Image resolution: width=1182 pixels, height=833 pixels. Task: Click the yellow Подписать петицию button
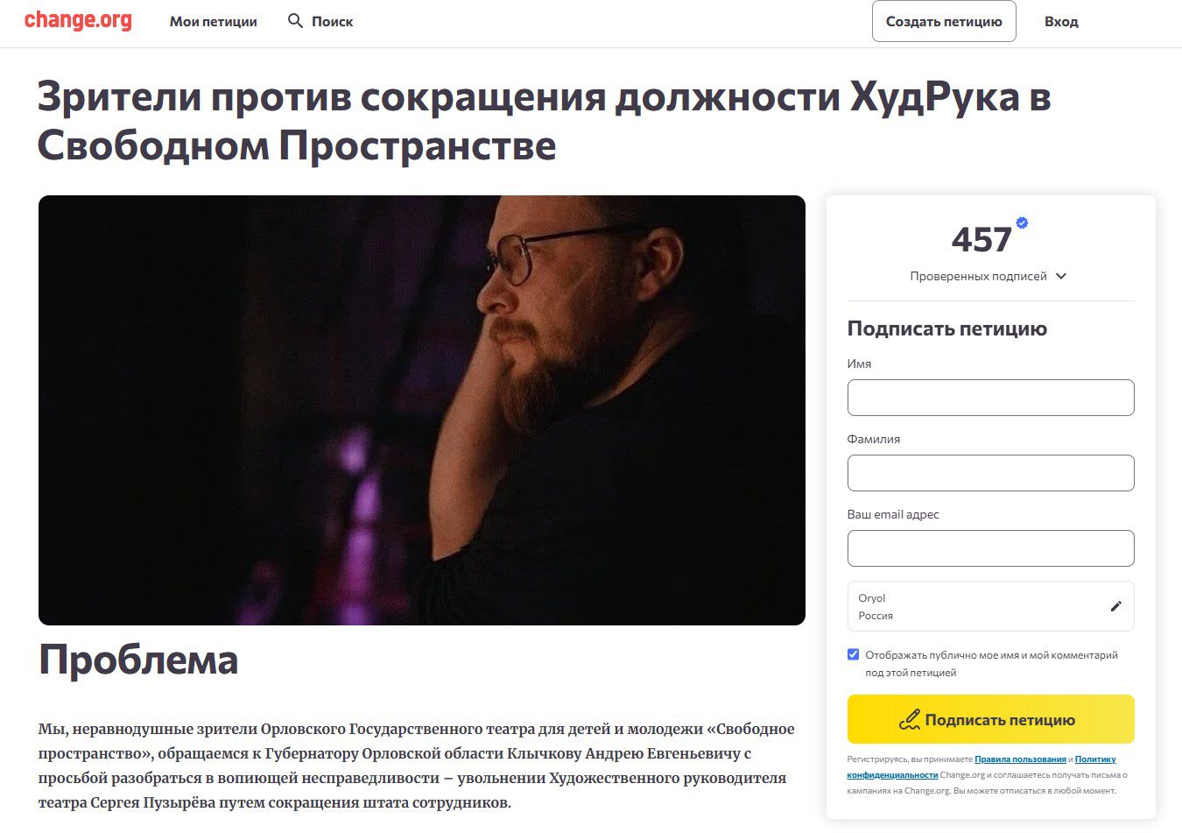(991, 719)
